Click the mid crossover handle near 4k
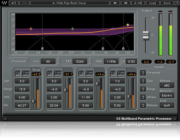This screenshot has height=140, width=180. point(103,49)
